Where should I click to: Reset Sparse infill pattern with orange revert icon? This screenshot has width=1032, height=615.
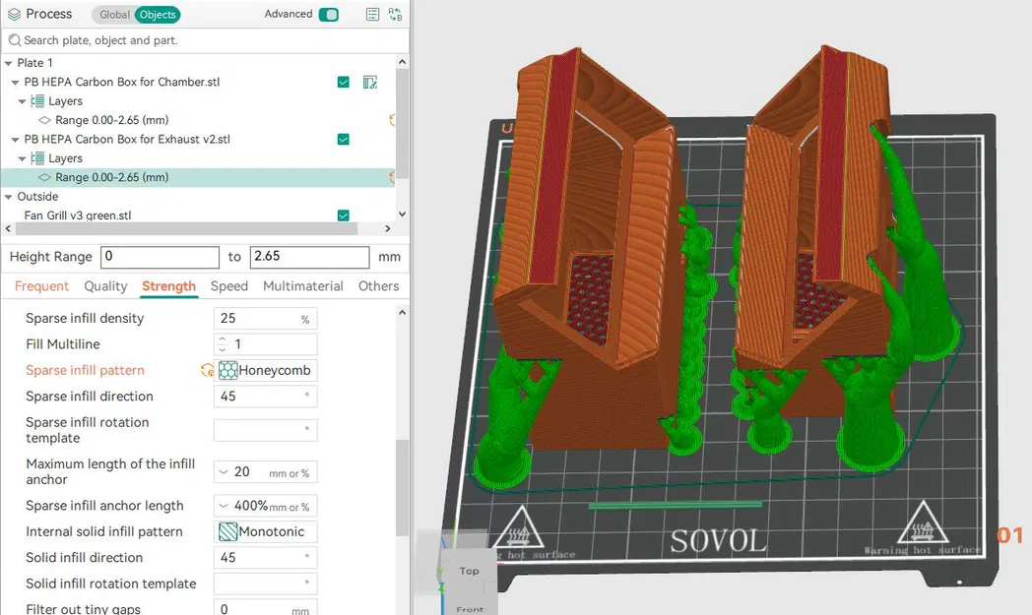coord(207,371)
